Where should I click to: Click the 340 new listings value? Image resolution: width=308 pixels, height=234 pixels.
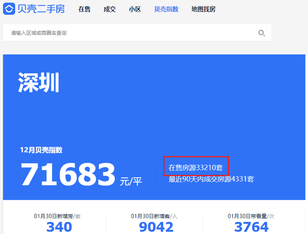[59, 227]
